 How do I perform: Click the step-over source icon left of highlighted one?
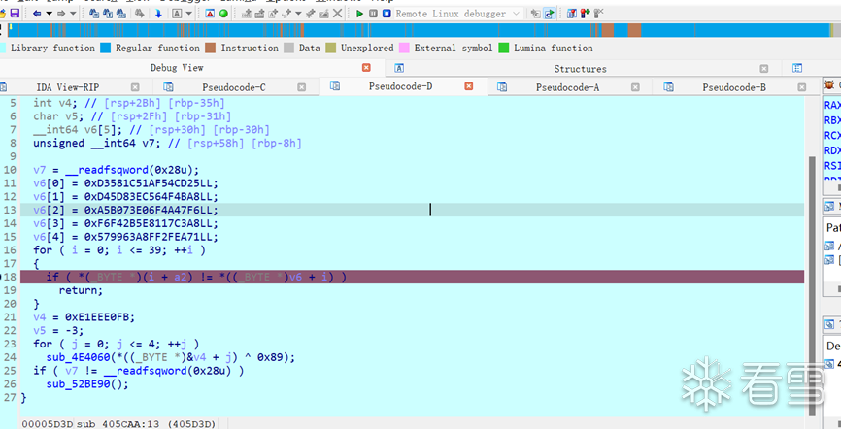click(x=535, y=14)
